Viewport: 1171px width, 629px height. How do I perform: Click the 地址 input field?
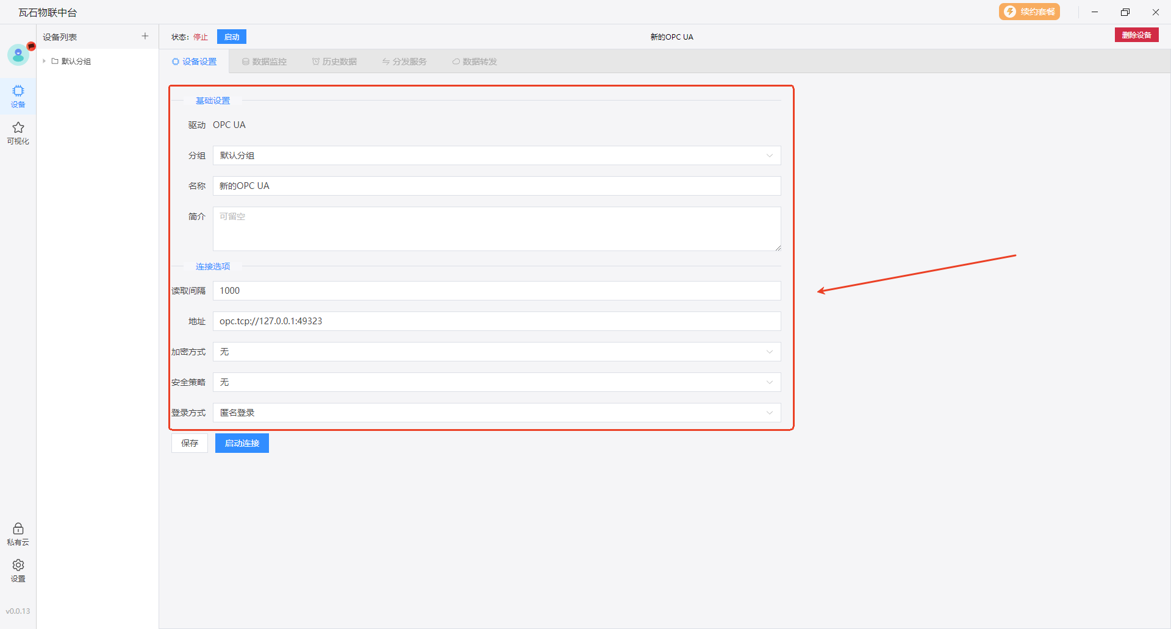pos(496,321)
